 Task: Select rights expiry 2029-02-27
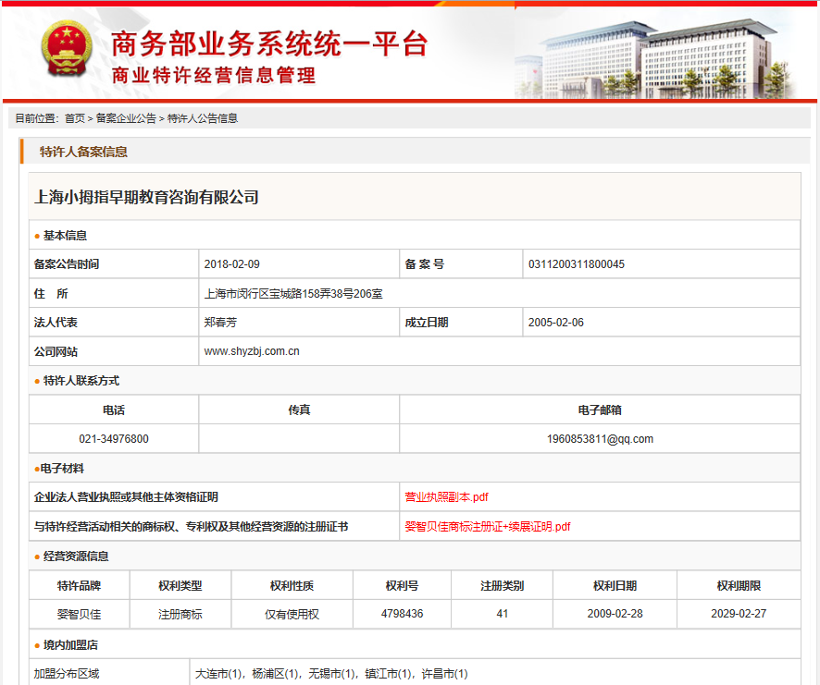(739, 614)
